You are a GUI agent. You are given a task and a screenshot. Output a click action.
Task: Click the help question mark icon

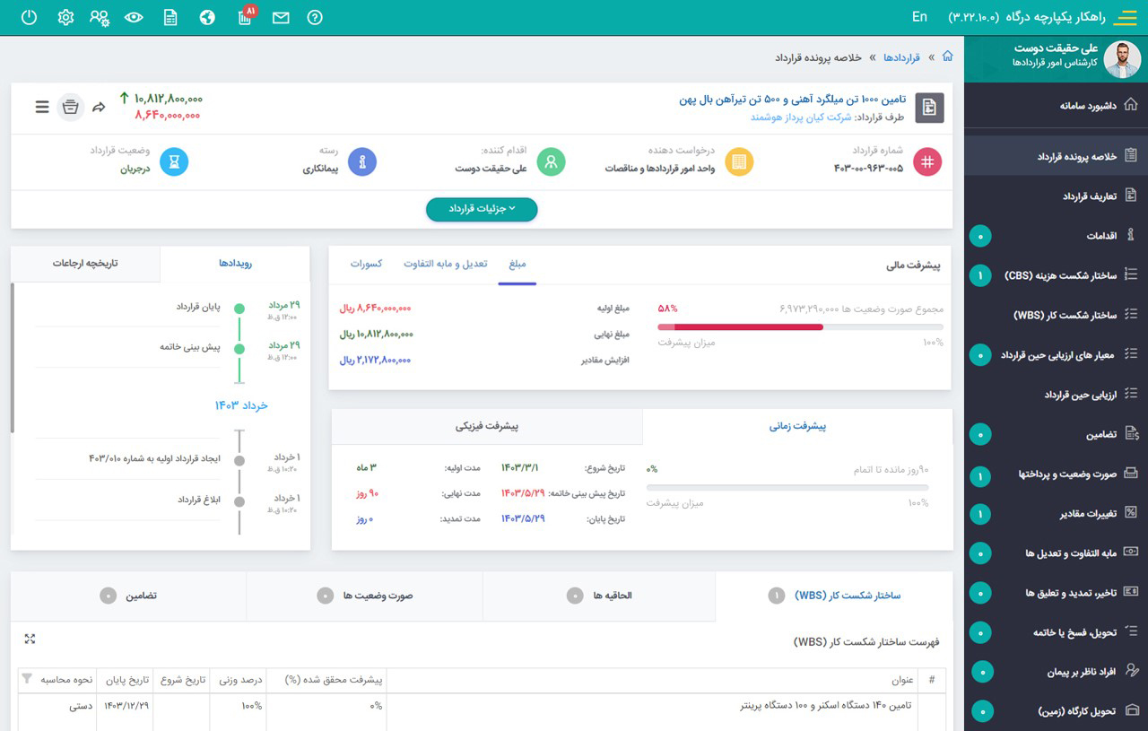point(314,17)
